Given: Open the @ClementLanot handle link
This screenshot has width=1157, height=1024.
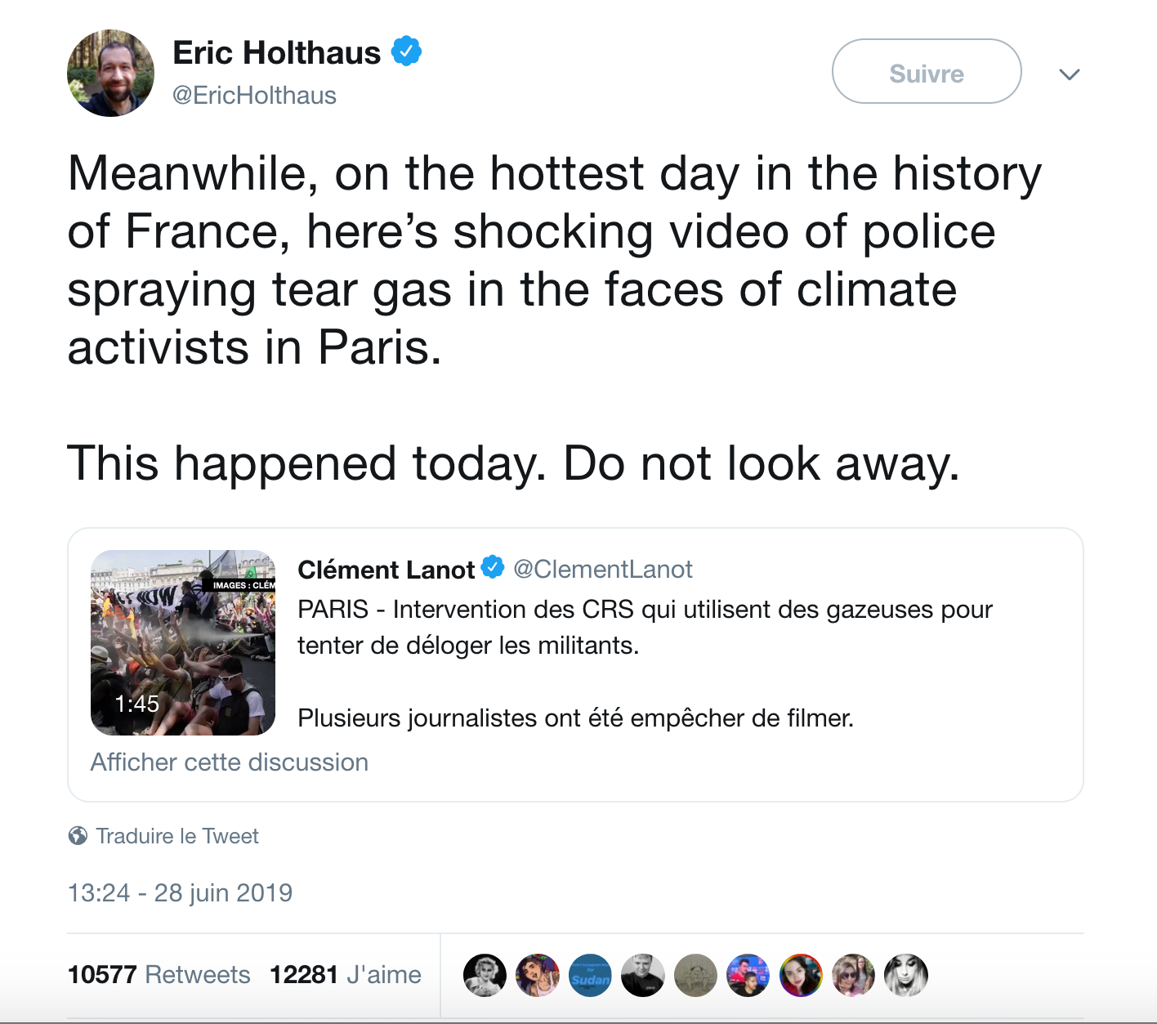Looking at the screenshot, I should click(x=602, y=569).
